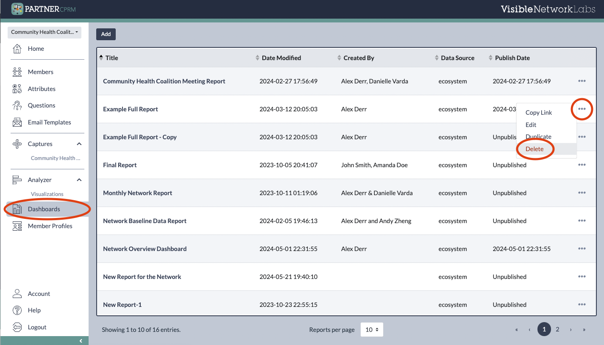Open the Account person icon
The width and height of the screenshot is (604, 345).
[x=17, y=294]
